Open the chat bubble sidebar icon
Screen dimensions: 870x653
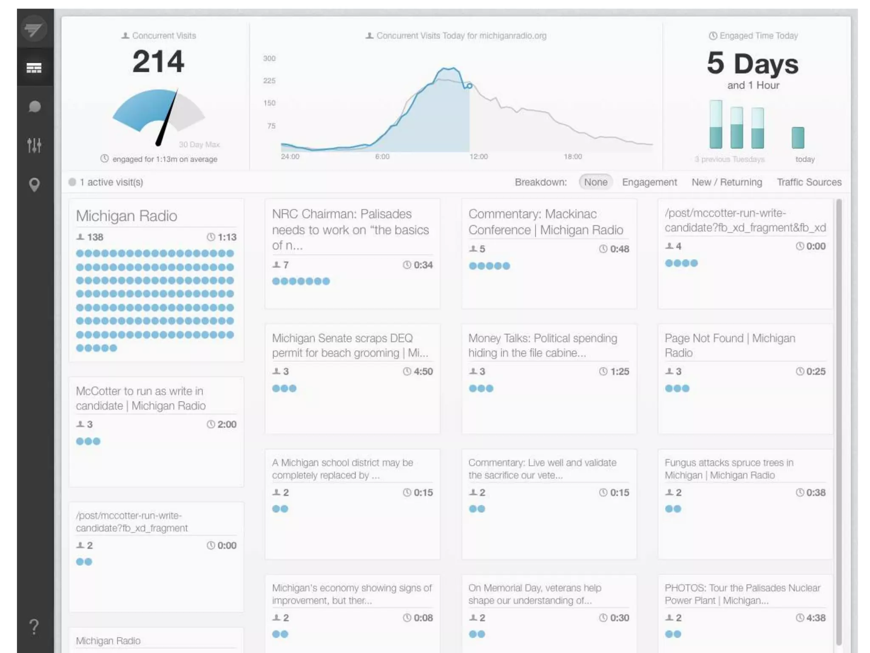(x=34, y=106)
